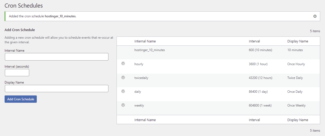
Task: Click the Display Name header at top
Action: 297,41
